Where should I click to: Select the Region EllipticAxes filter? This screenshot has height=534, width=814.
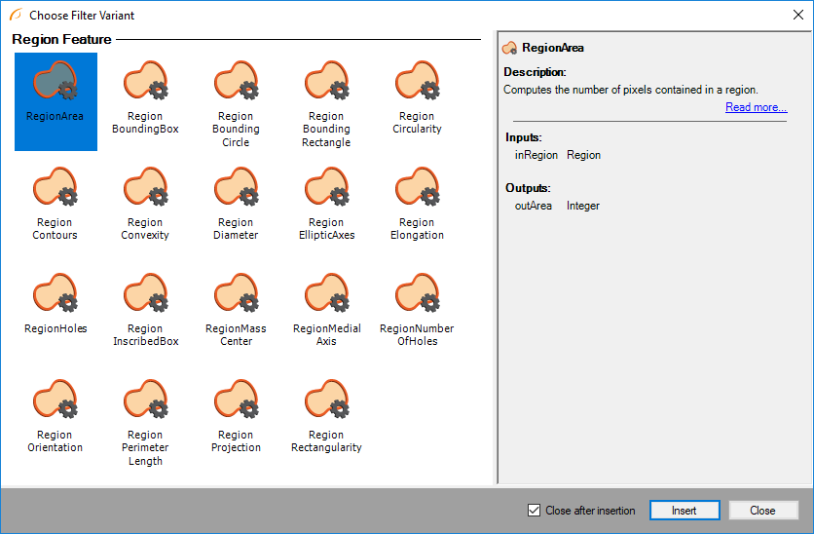pos(326,187)
